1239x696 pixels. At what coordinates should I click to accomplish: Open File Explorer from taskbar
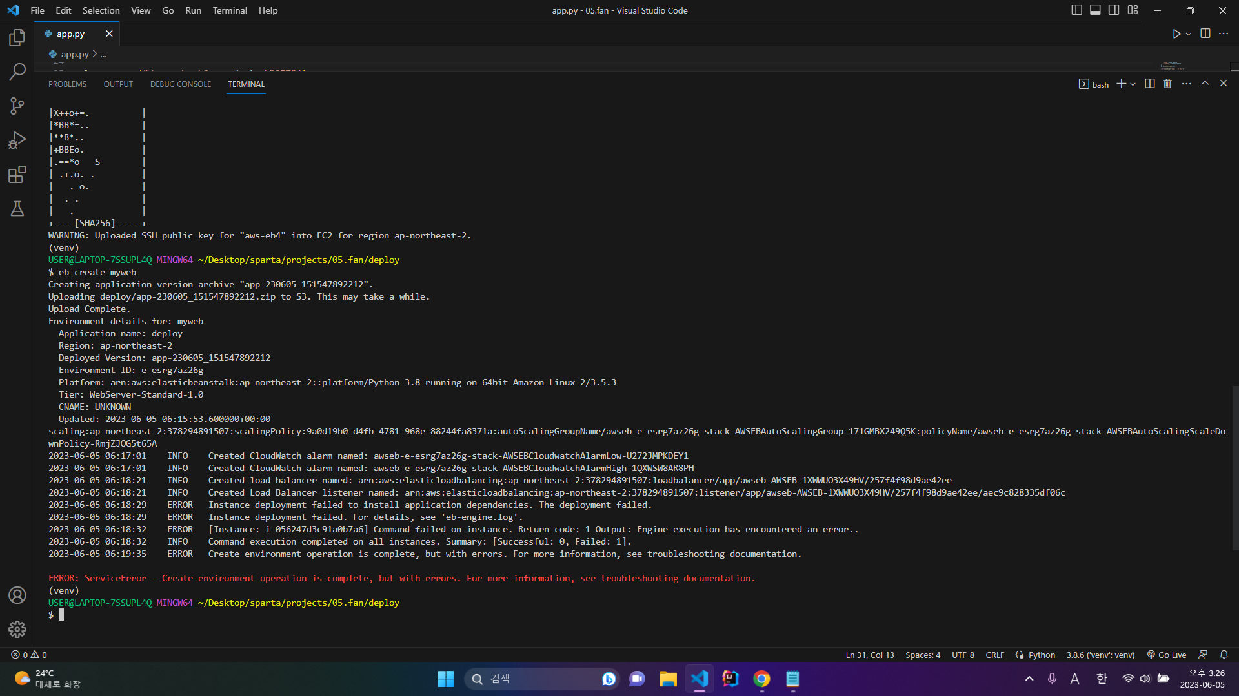click(668, 679)
